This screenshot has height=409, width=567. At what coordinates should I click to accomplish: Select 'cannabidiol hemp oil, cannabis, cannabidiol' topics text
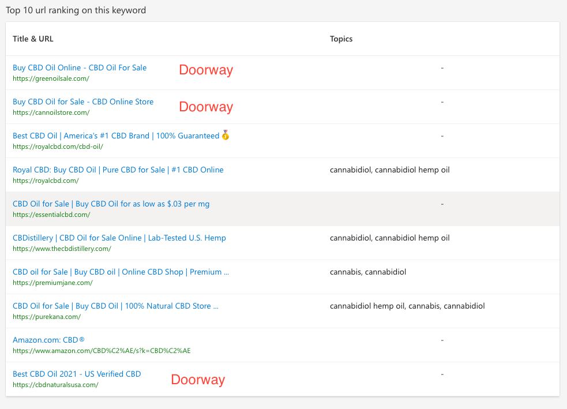[x=407, y=306]
